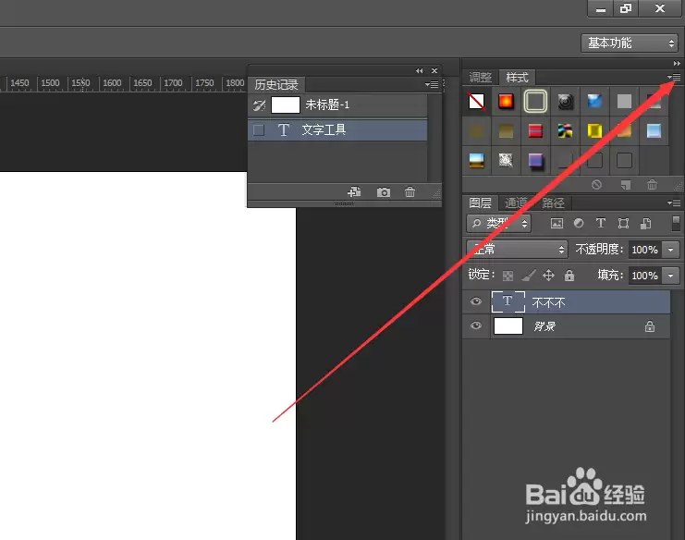Lock transparent pixels icon
Image resolution: width=685 pixels, height=540 pixels.
(x=508, y=276)
